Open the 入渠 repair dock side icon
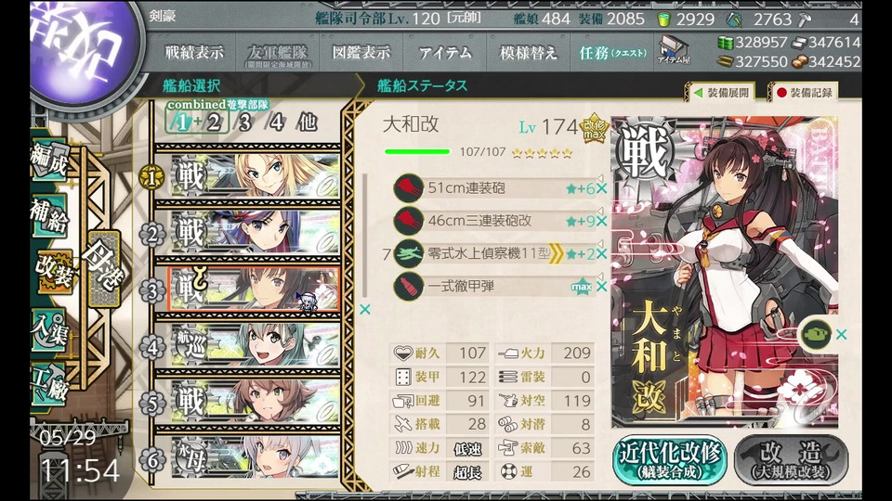The height and width of the screenshot is (501, 892). pyautogui.click(x=50, y=330)
